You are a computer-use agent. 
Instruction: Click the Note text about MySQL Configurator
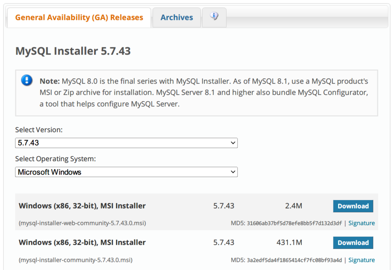coord(204,92)
